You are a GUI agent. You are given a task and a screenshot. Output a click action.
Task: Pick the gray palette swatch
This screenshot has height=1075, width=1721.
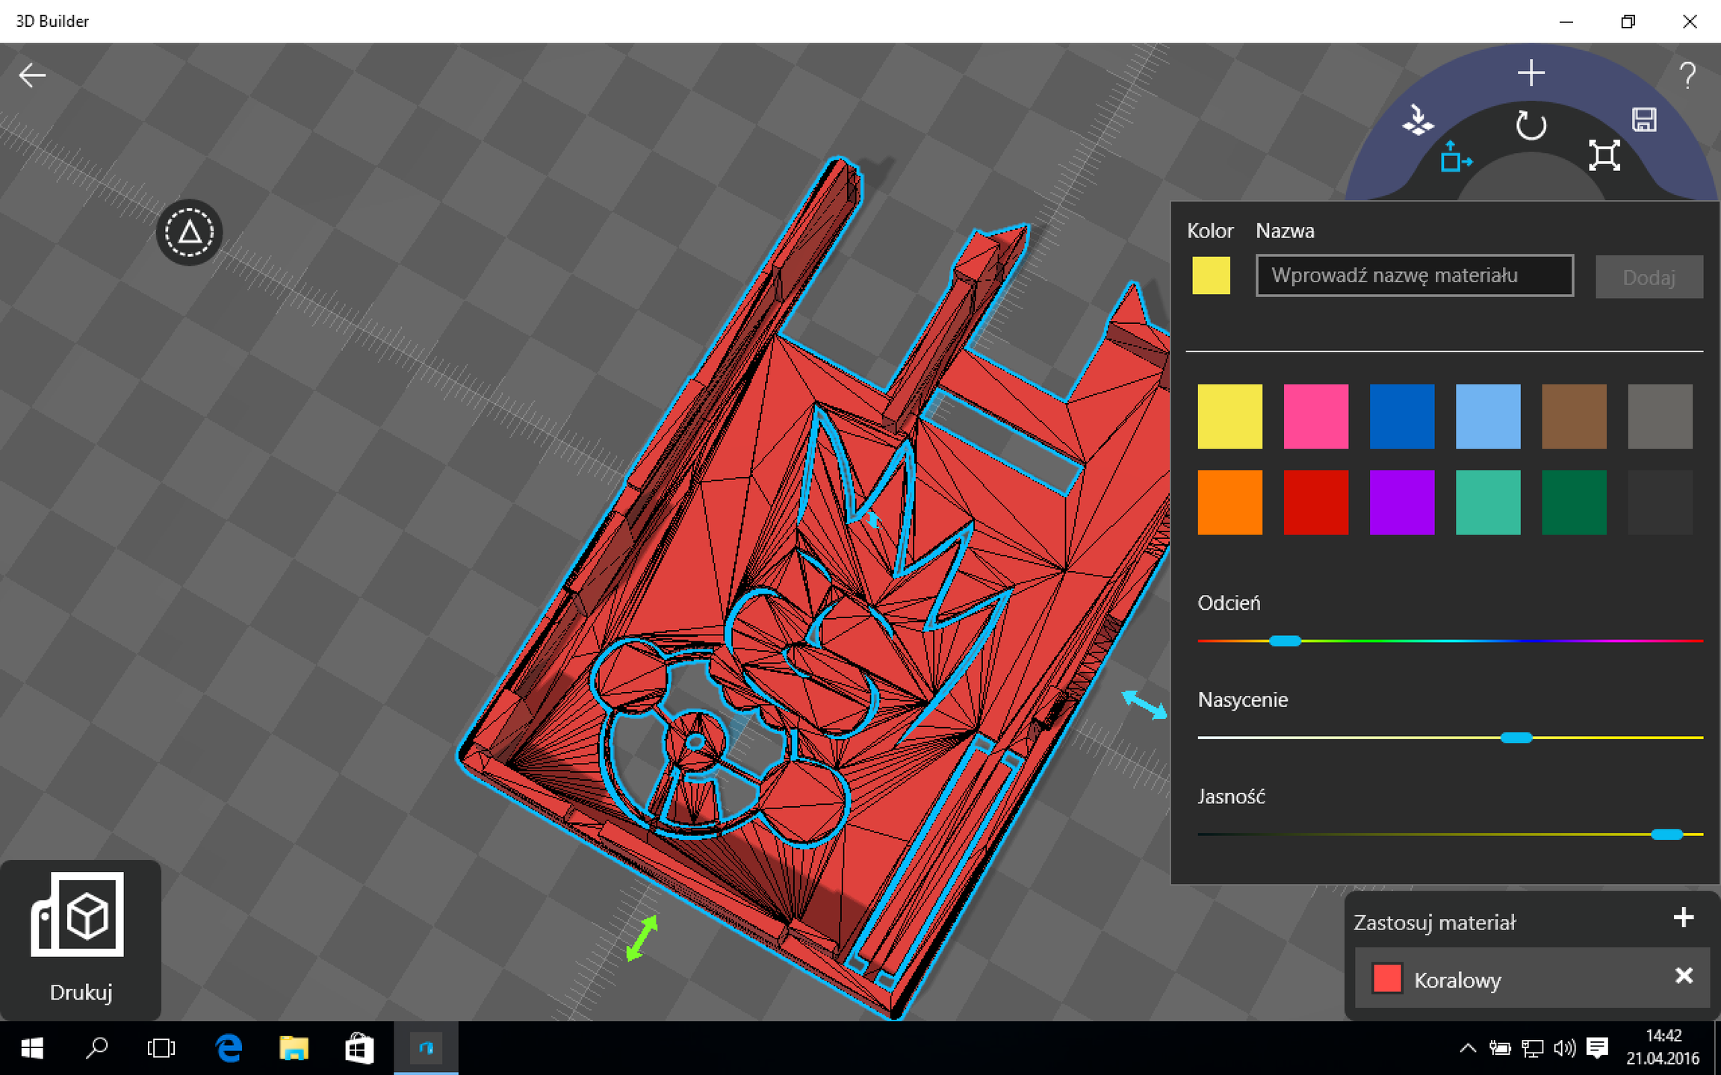tap(1660, 417)
